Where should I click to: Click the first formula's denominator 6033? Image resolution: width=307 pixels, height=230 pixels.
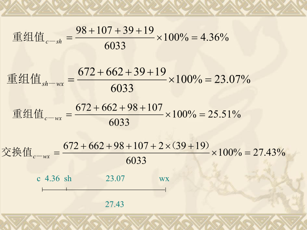point(115,46)
